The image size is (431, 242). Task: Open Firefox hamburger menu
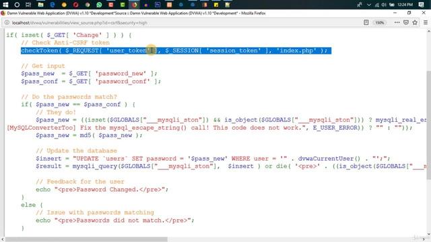[426, 23]
